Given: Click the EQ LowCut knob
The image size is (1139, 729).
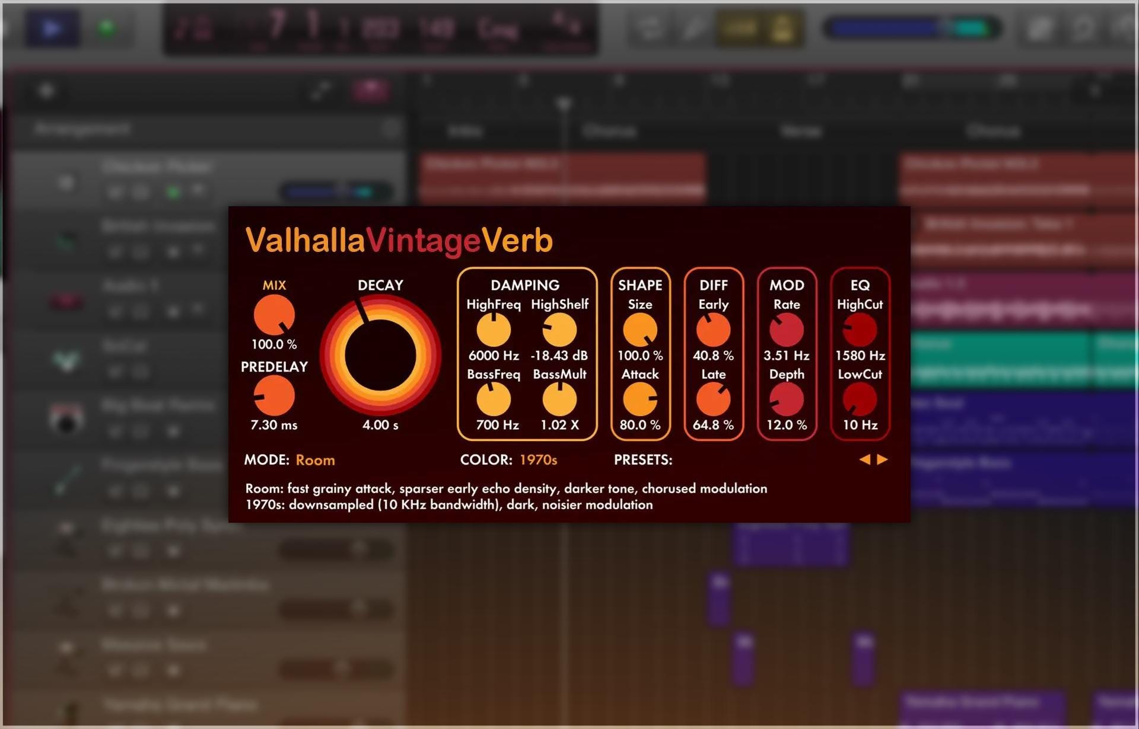Looking at the screenshot, I should point(860,399).
